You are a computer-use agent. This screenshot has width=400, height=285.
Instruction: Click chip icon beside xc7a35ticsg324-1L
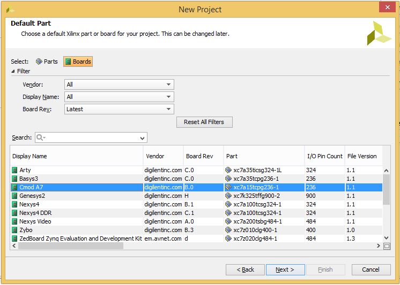pyautogui.click(x=228, y=170)
